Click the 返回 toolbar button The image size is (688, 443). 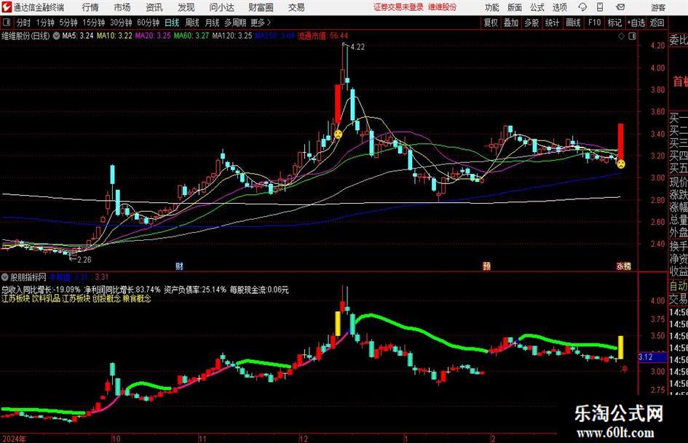657,23
